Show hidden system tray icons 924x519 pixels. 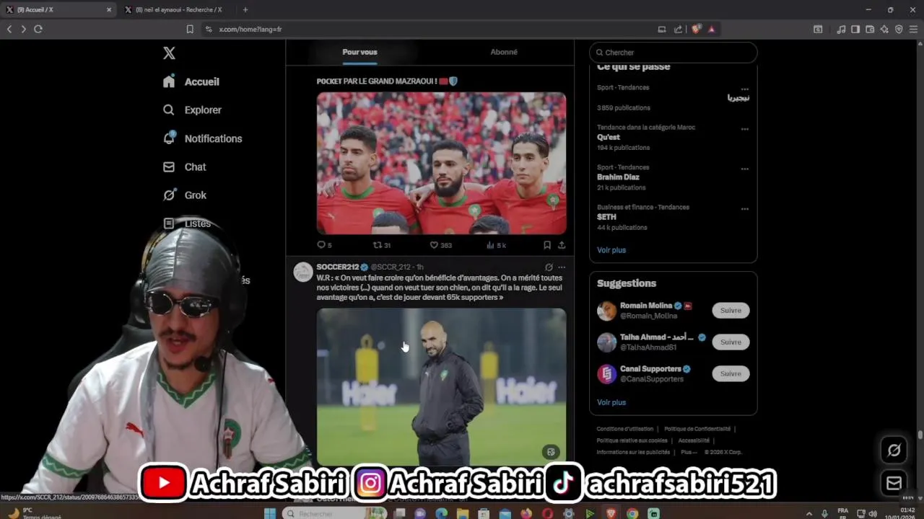coord(808,513)
